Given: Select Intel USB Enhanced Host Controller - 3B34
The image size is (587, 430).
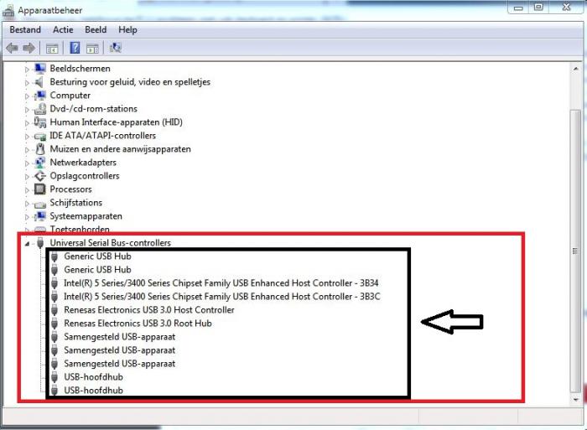Looking at the screenshot, I should 221,283.
